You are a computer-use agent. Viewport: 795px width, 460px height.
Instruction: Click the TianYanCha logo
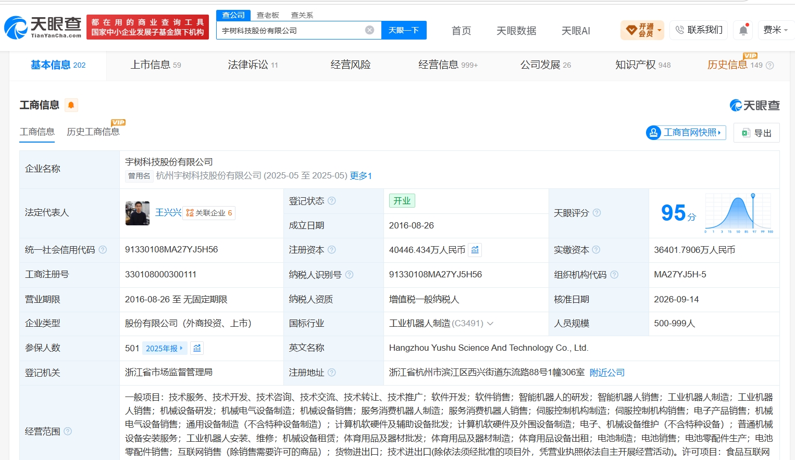[43, 27]
